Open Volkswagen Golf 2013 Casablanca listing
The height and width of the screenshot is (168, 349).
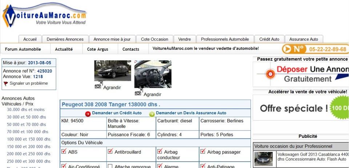pos(313,157)
